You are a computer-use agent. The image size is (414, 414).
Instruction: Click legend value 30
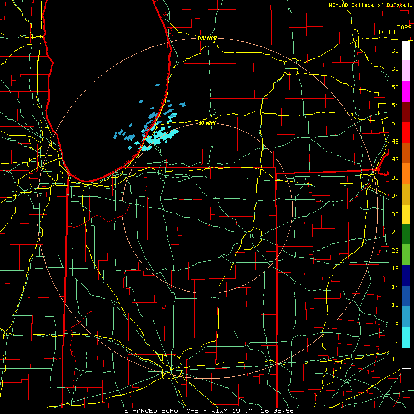click(x=395, y=214)
